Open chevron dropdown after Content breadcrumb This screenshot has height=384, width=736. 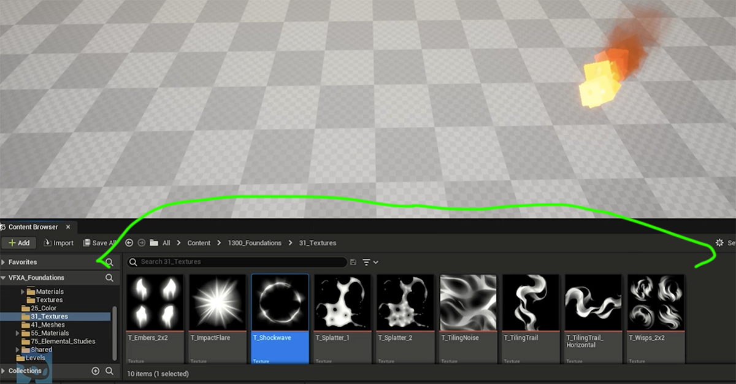219,243
